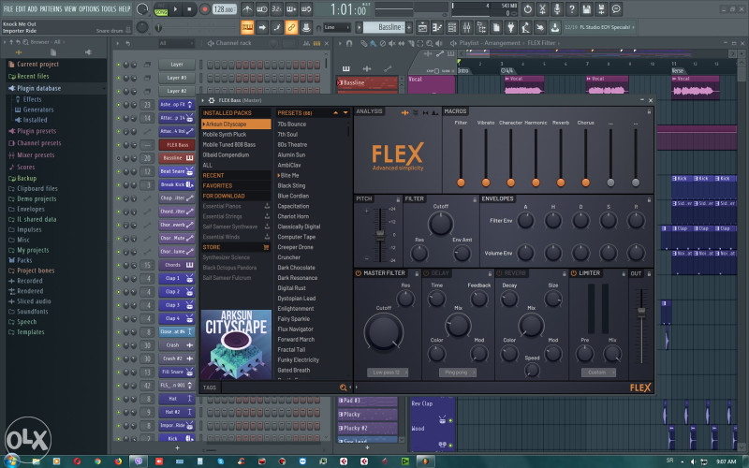This screenshot has width=749, height=468.
Task: Open the channel rack All filter dropdown
Action: 176,43
